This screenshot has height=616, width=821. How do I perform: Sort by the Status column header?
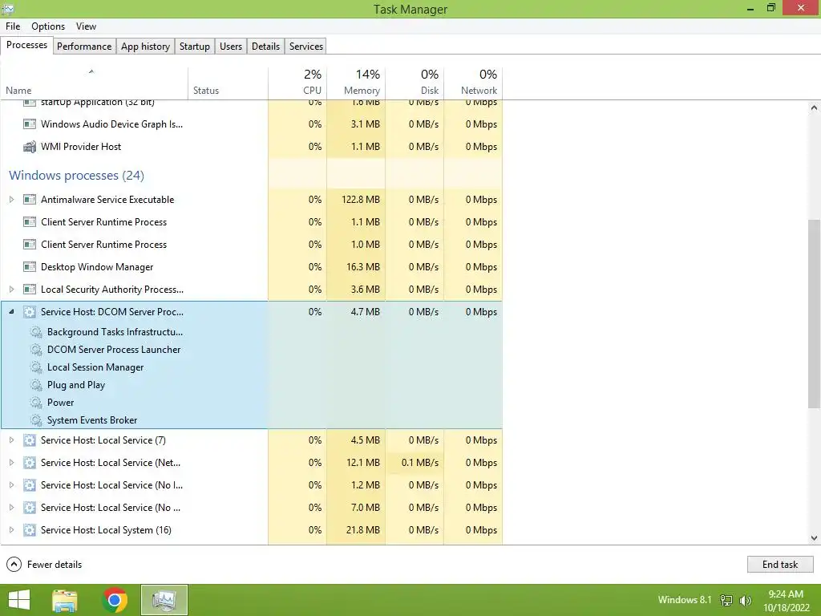pos(228,83)
